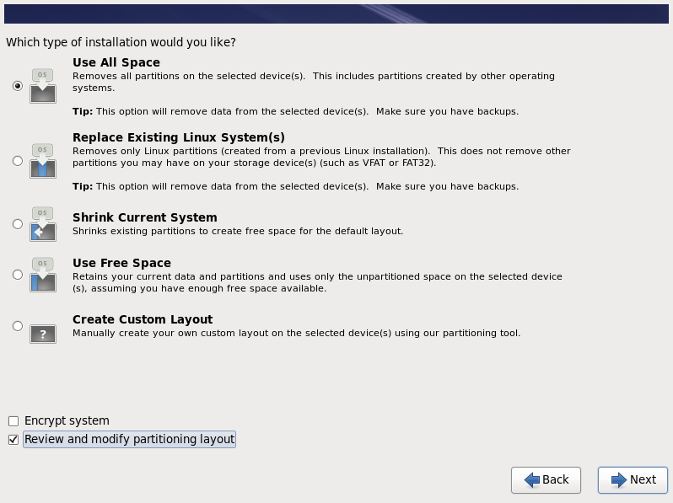Select the Use Free Space radio button
Image resolution: width=673 pixels, height=503 pixels.
coord(18,275)
